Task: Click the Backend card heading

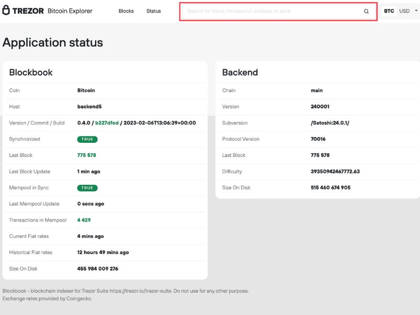Action: (x=240, y=72)
